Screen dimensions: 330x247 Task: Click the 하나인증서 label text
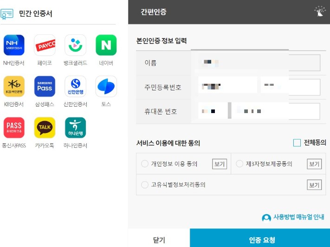(x=75, y=146)
